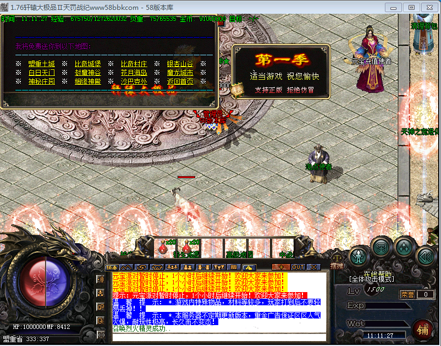Go to 沙巴克外 via teleport link
441x346 pixels.
(x=134, y=81)
